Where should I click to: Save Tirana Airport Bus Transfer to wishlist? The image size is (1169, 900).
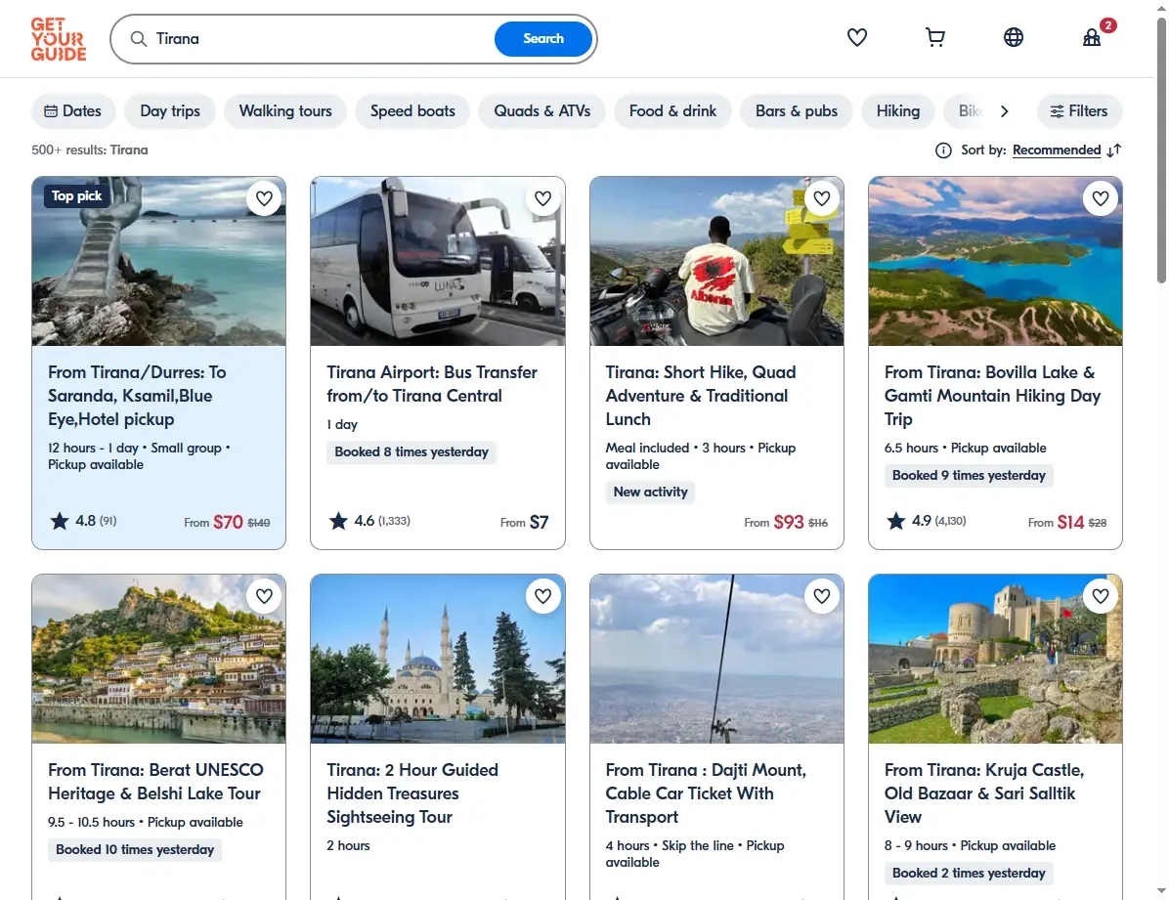coord(542,198)
